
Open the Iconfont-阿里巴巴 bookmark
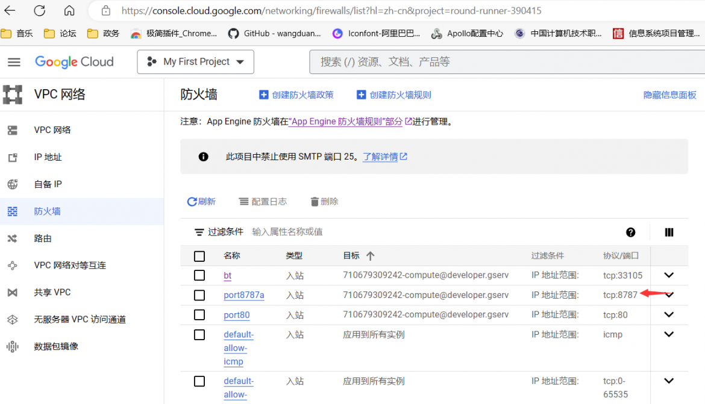(x=376, y=33)
